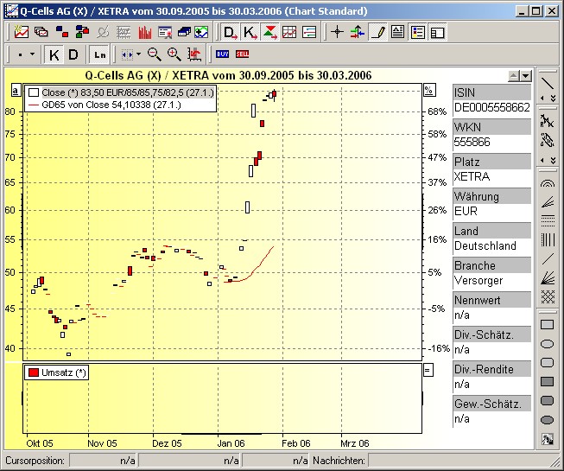
Task: Click the red volume bars icon
Action: click(144, 32)
